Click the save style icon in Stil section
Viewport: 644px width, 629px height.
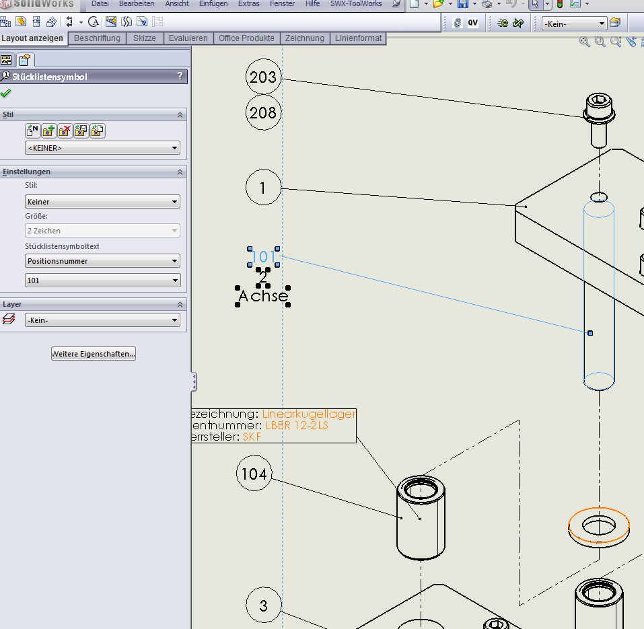pos(81,131)
